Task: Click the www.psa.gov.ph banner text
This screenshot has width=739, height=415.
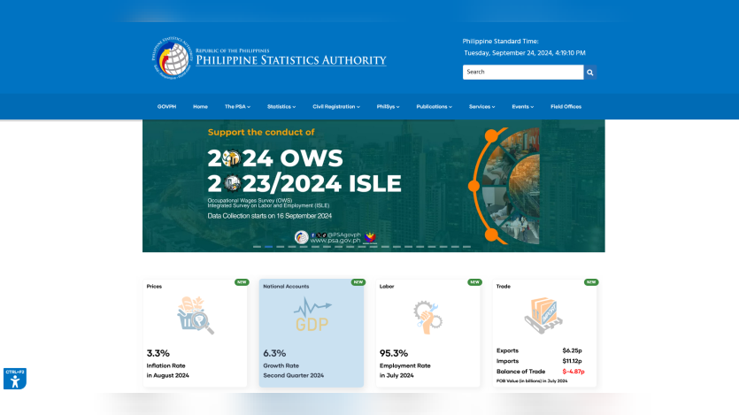Action: (x=335, y=240)
